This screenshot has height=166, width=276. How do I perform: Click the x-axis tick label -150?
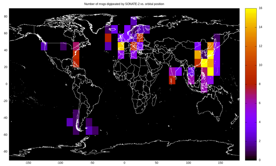point(28,163)
